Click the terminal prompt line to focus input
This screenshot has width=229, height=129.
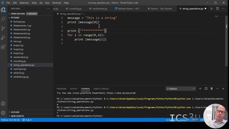tap(79, 116)
